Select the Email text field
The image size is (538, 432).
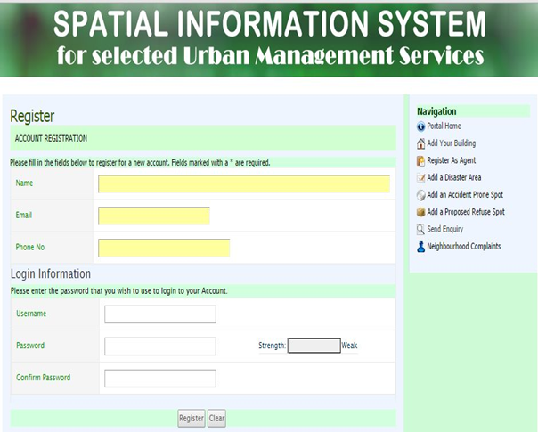(153, 216)
